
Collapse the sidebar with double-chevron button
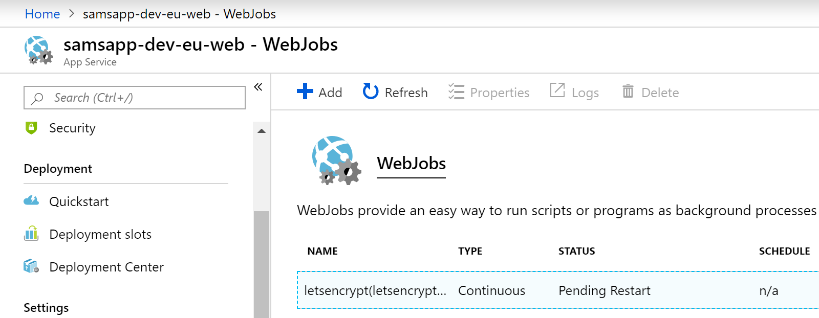[x=258, y=87]
